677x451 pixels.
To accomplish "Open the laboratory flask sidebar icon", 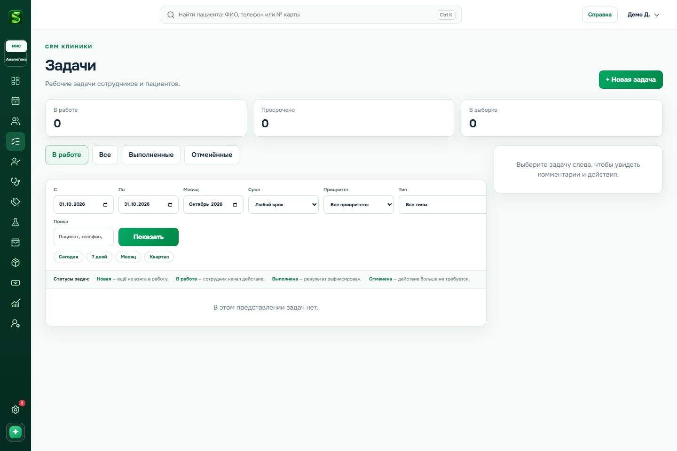I will (16, 222).
